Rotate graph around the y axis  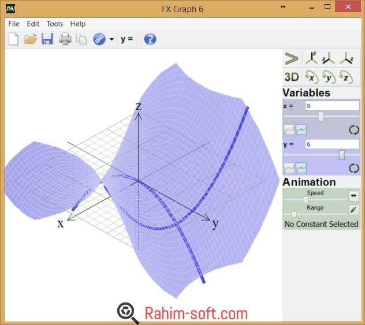tap(329, 77)
